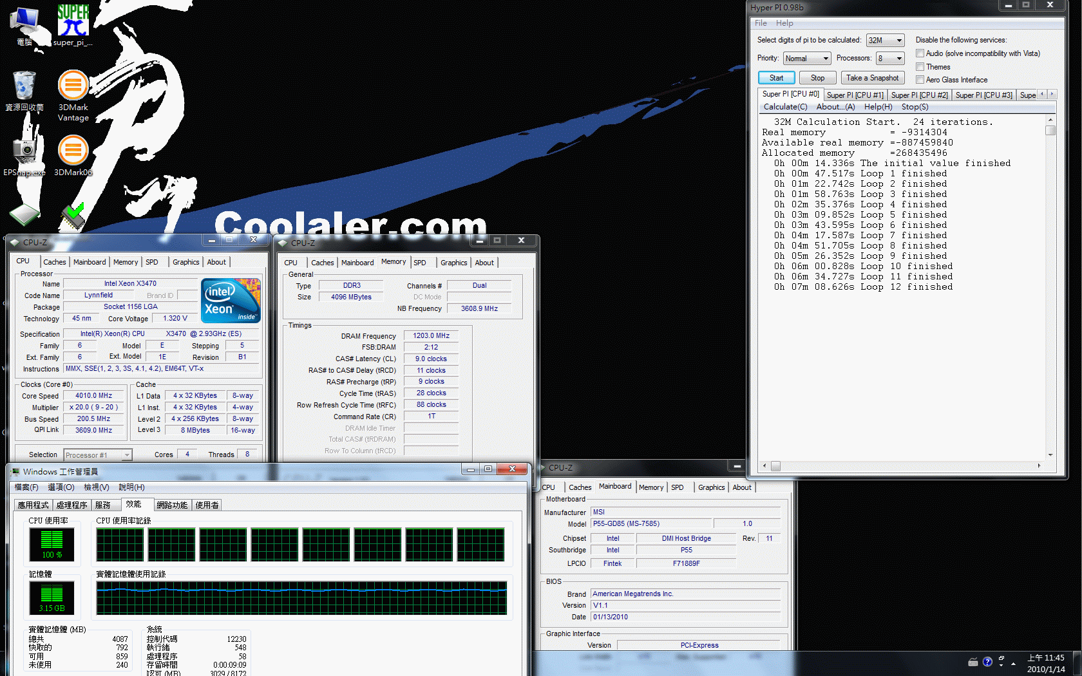1082x676 pixels.
Task: Open About tab in the CPU-Z processor window
Action: (x=216, y=262)
